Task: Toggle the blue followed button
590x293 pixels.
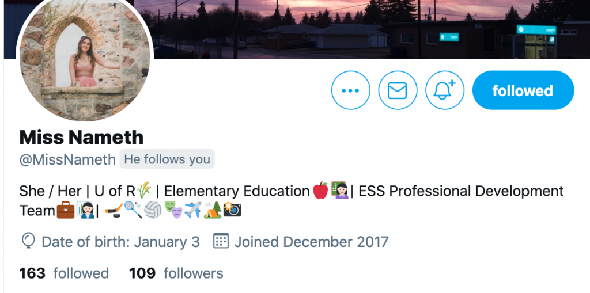Action: coord(523,90)
